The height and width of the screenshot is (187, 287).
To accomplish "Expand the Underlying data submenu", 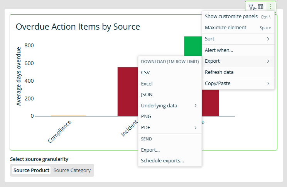I will tap(169, 105).
